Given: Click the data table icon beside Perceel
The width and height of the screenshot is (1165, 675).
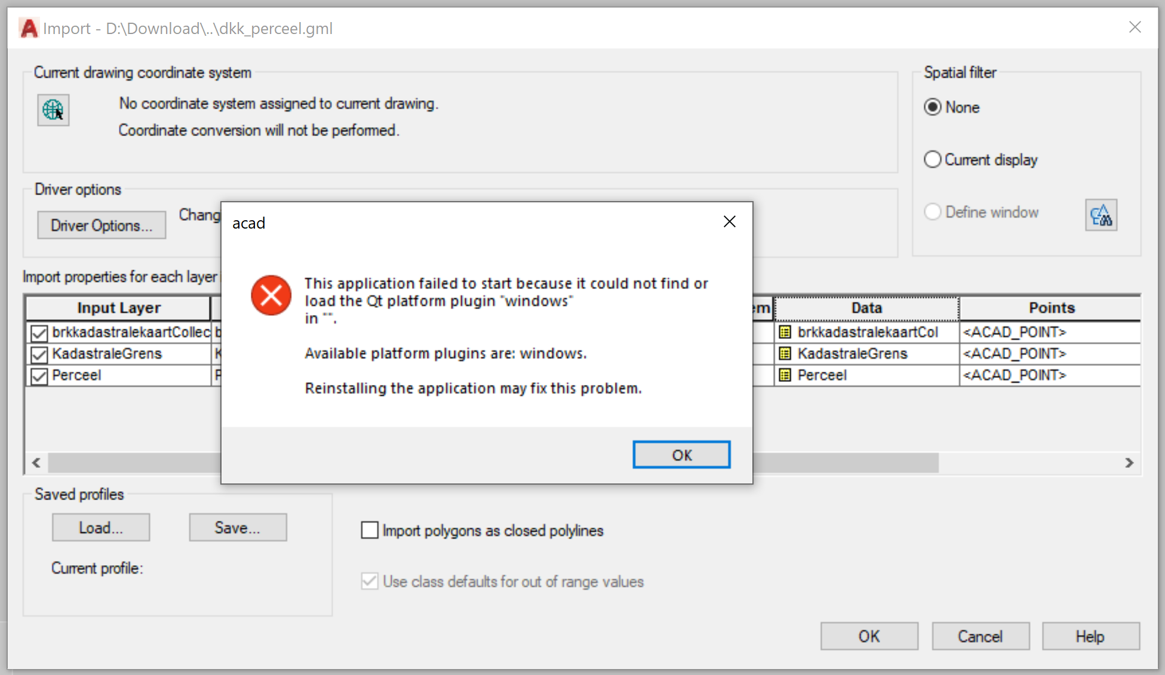Looking at the screenshot, I should pos(785,375).
